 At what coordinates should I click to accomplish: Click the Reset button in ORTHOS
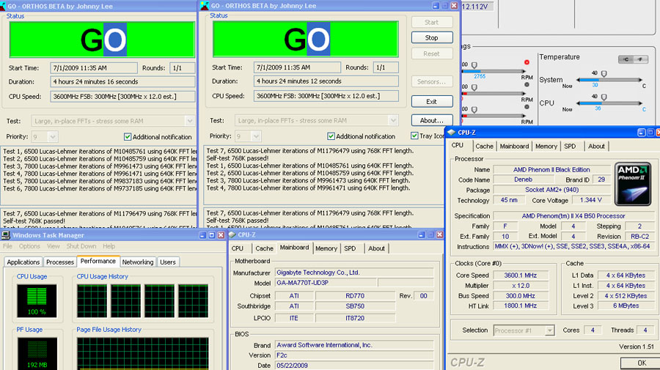pos(432,53)
